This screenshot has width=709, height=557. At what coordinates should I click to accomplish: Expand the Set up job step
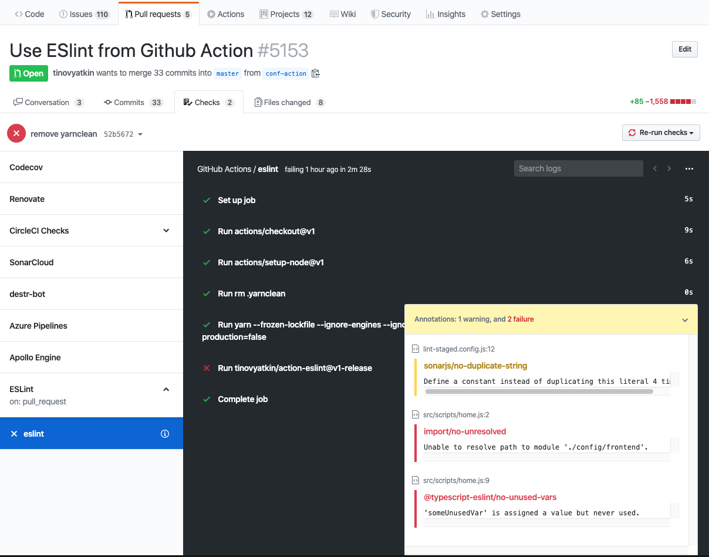(237, 200)
